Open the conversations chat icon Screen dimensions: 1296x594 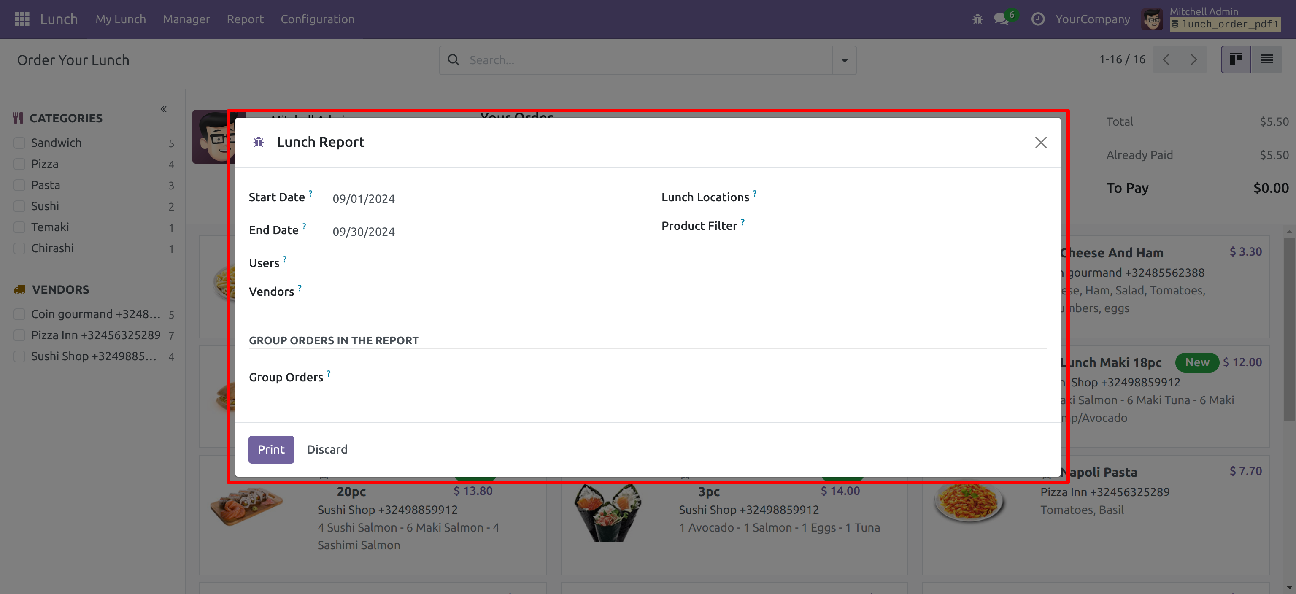1001,19
